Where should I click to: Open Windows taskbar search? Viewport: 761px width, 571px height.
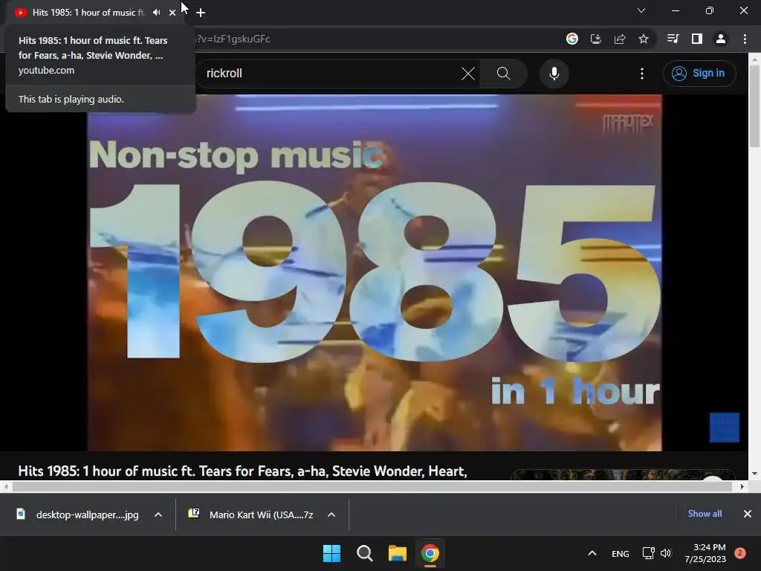pyautogui.click(x=364, y=553)
